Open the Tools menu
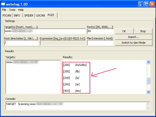This screenshot has width=156, height=117. pyautogui.click(x=12, y=10)
